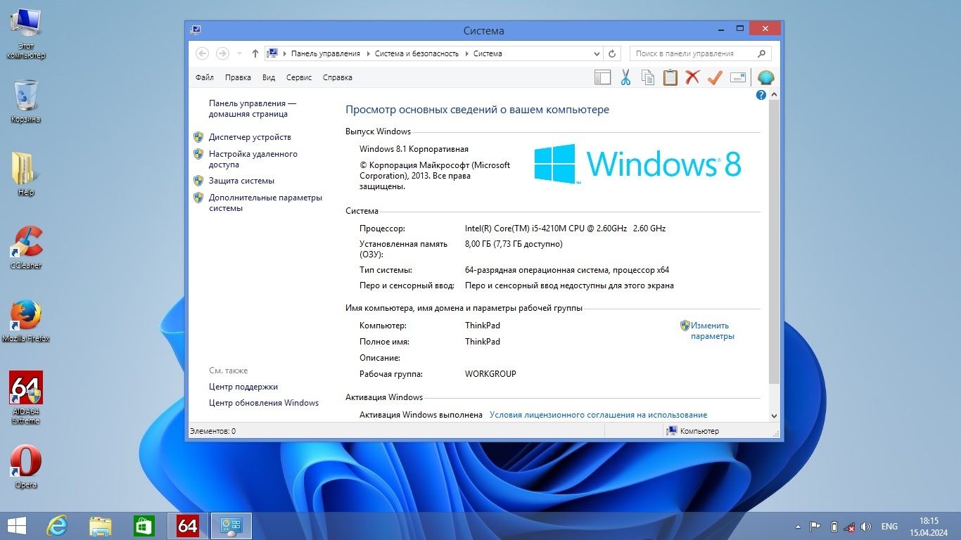The width and height of the screenshot is (961, 540).
Task: Open license terms link Условия лицензионного соглашения
Action: 599,415
